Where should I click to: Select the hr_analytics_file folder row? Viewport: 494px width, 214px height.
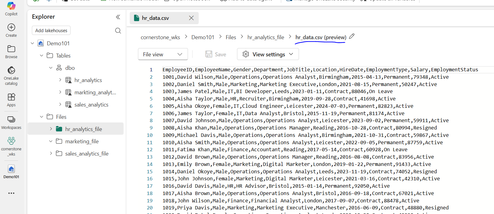click(75, 129)
